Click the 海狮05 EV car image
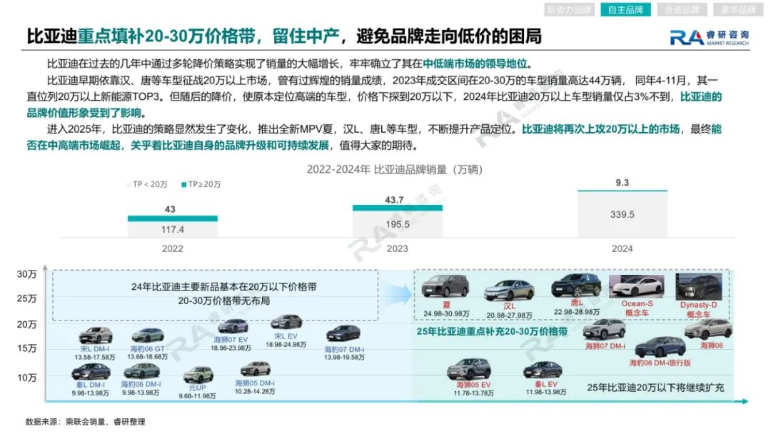The height and width of the screenshot is (434, 771). pos(469,369)
